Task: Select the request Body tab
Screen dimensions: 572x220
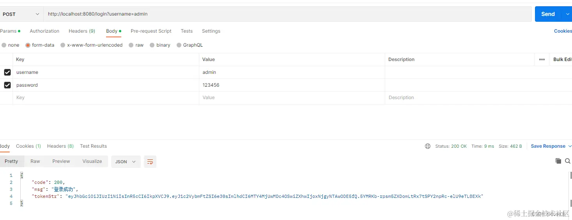Action: pos(113,31)
